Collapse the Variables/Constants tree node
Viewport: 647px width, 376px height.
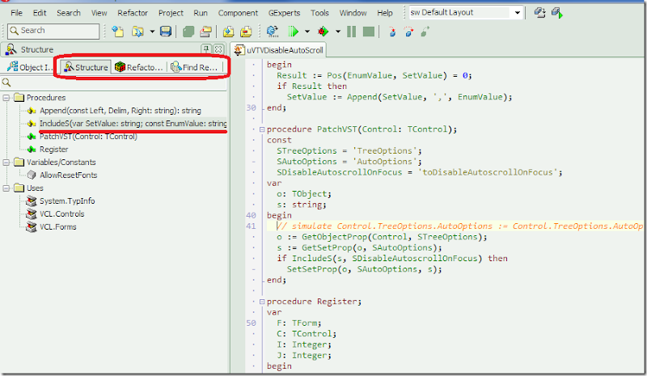pos(7,162)
